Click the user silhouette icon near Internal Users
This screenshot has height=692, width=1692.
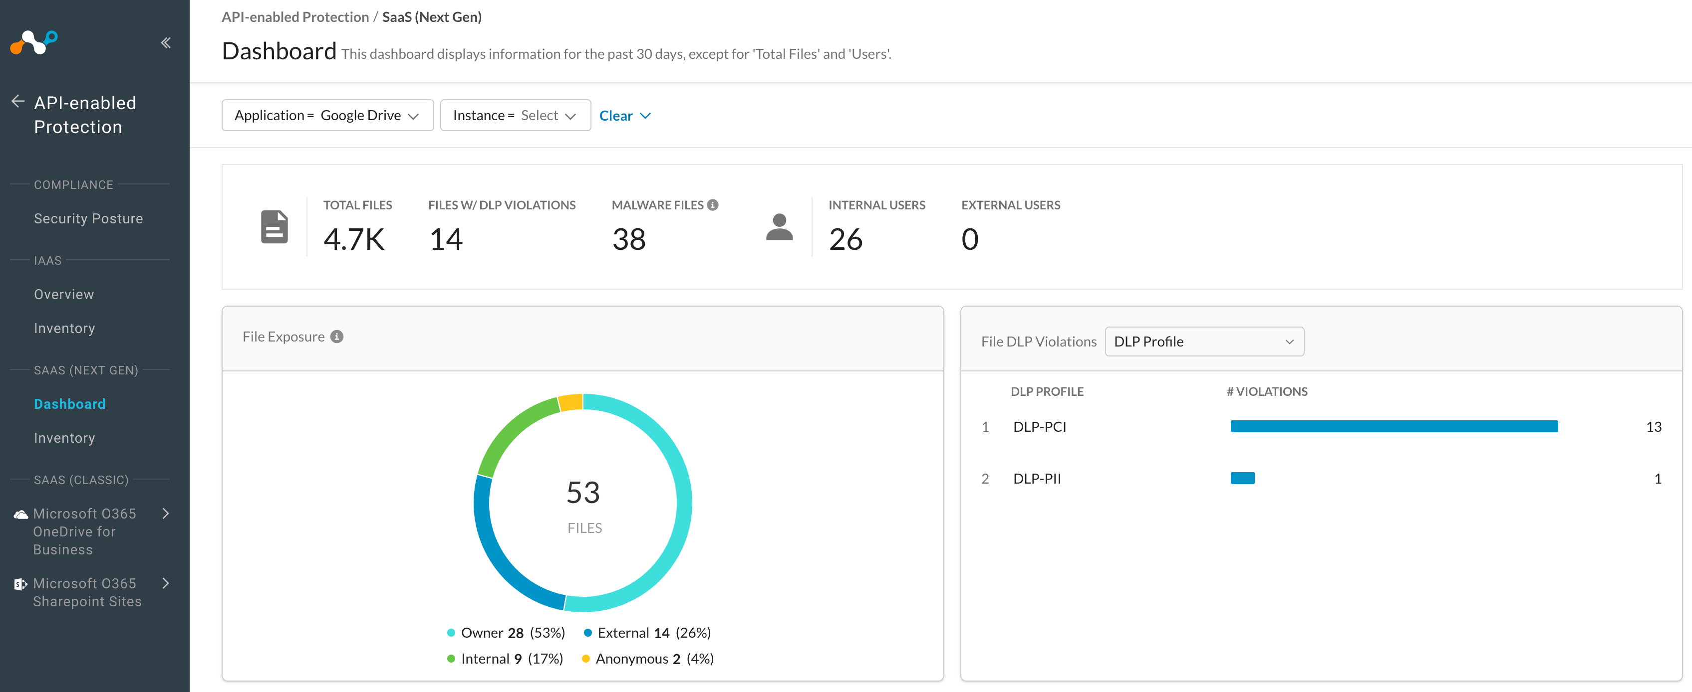tap(779, 226)
